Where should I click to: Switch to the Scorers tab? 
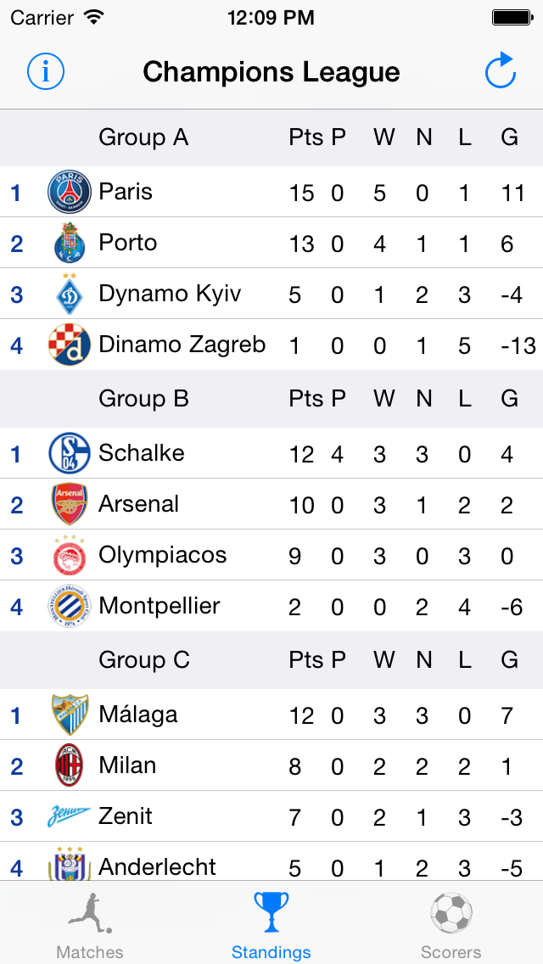[x=451, y=924]
